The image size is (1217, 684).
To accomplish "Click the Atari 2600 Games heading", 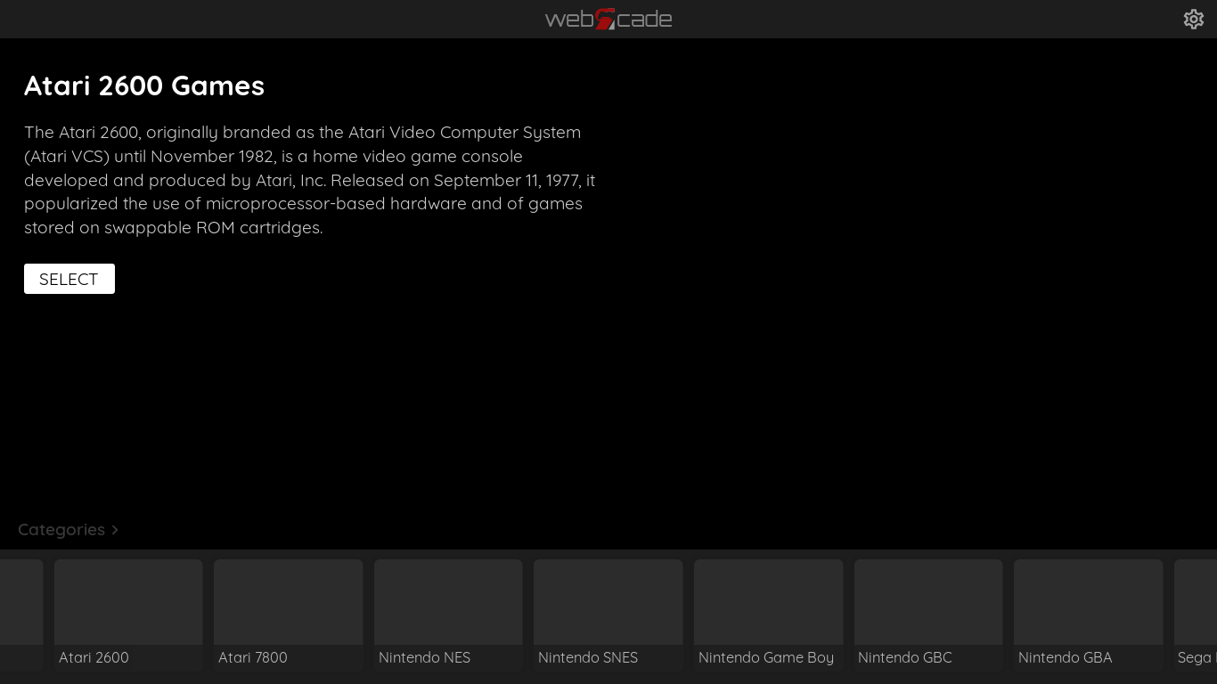I will pyautogui.click(x=144, y=85).
